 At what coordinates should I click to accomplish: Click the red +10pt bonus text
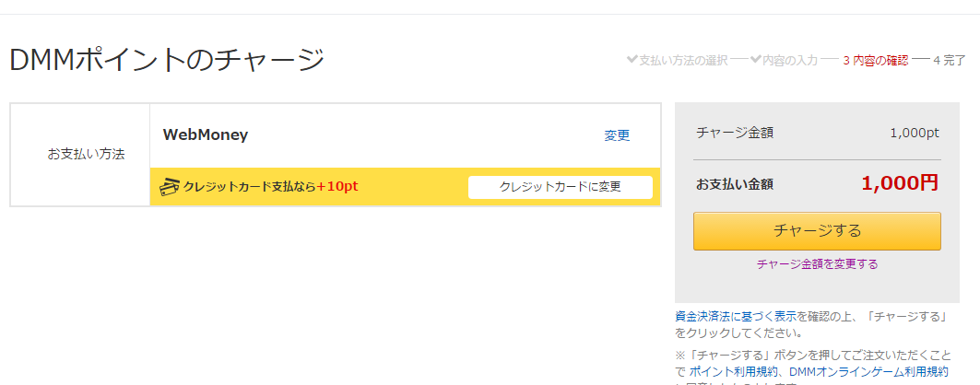[337, 187]
